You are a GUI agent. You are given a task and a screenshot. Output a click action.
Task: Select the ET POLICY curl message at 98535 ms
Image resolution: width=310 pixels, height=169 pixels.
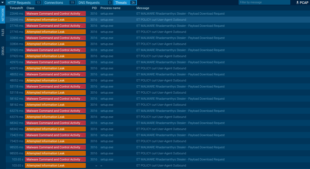click(161, 154)
